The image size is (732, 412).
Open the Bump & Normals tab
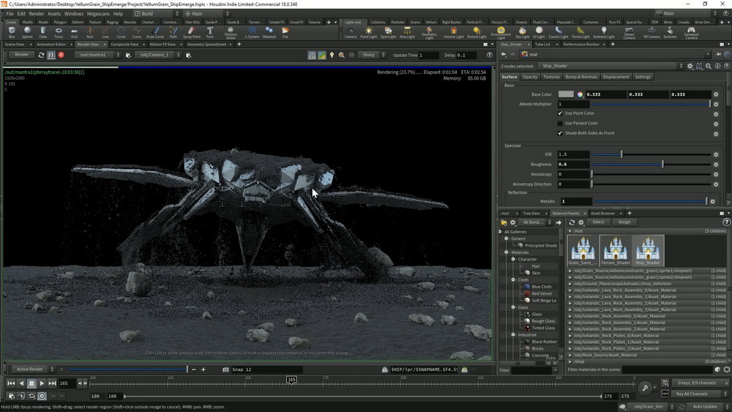(580, 77)
